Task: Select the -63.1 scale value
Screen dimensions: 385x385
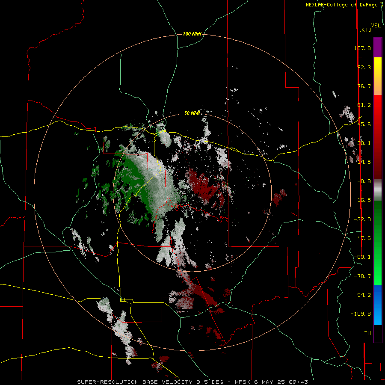Action: coord(362,257)
